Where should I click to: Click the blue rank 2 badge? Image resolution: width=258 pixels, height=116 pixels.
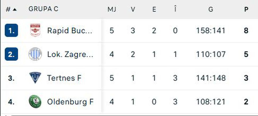pos(11,54)
